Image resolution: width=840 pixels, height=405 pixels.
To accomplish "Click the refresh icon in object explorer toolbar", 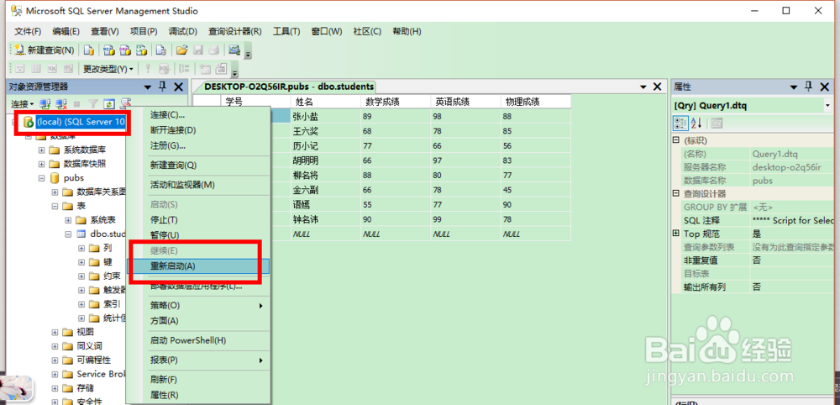I will click(109, 103).
